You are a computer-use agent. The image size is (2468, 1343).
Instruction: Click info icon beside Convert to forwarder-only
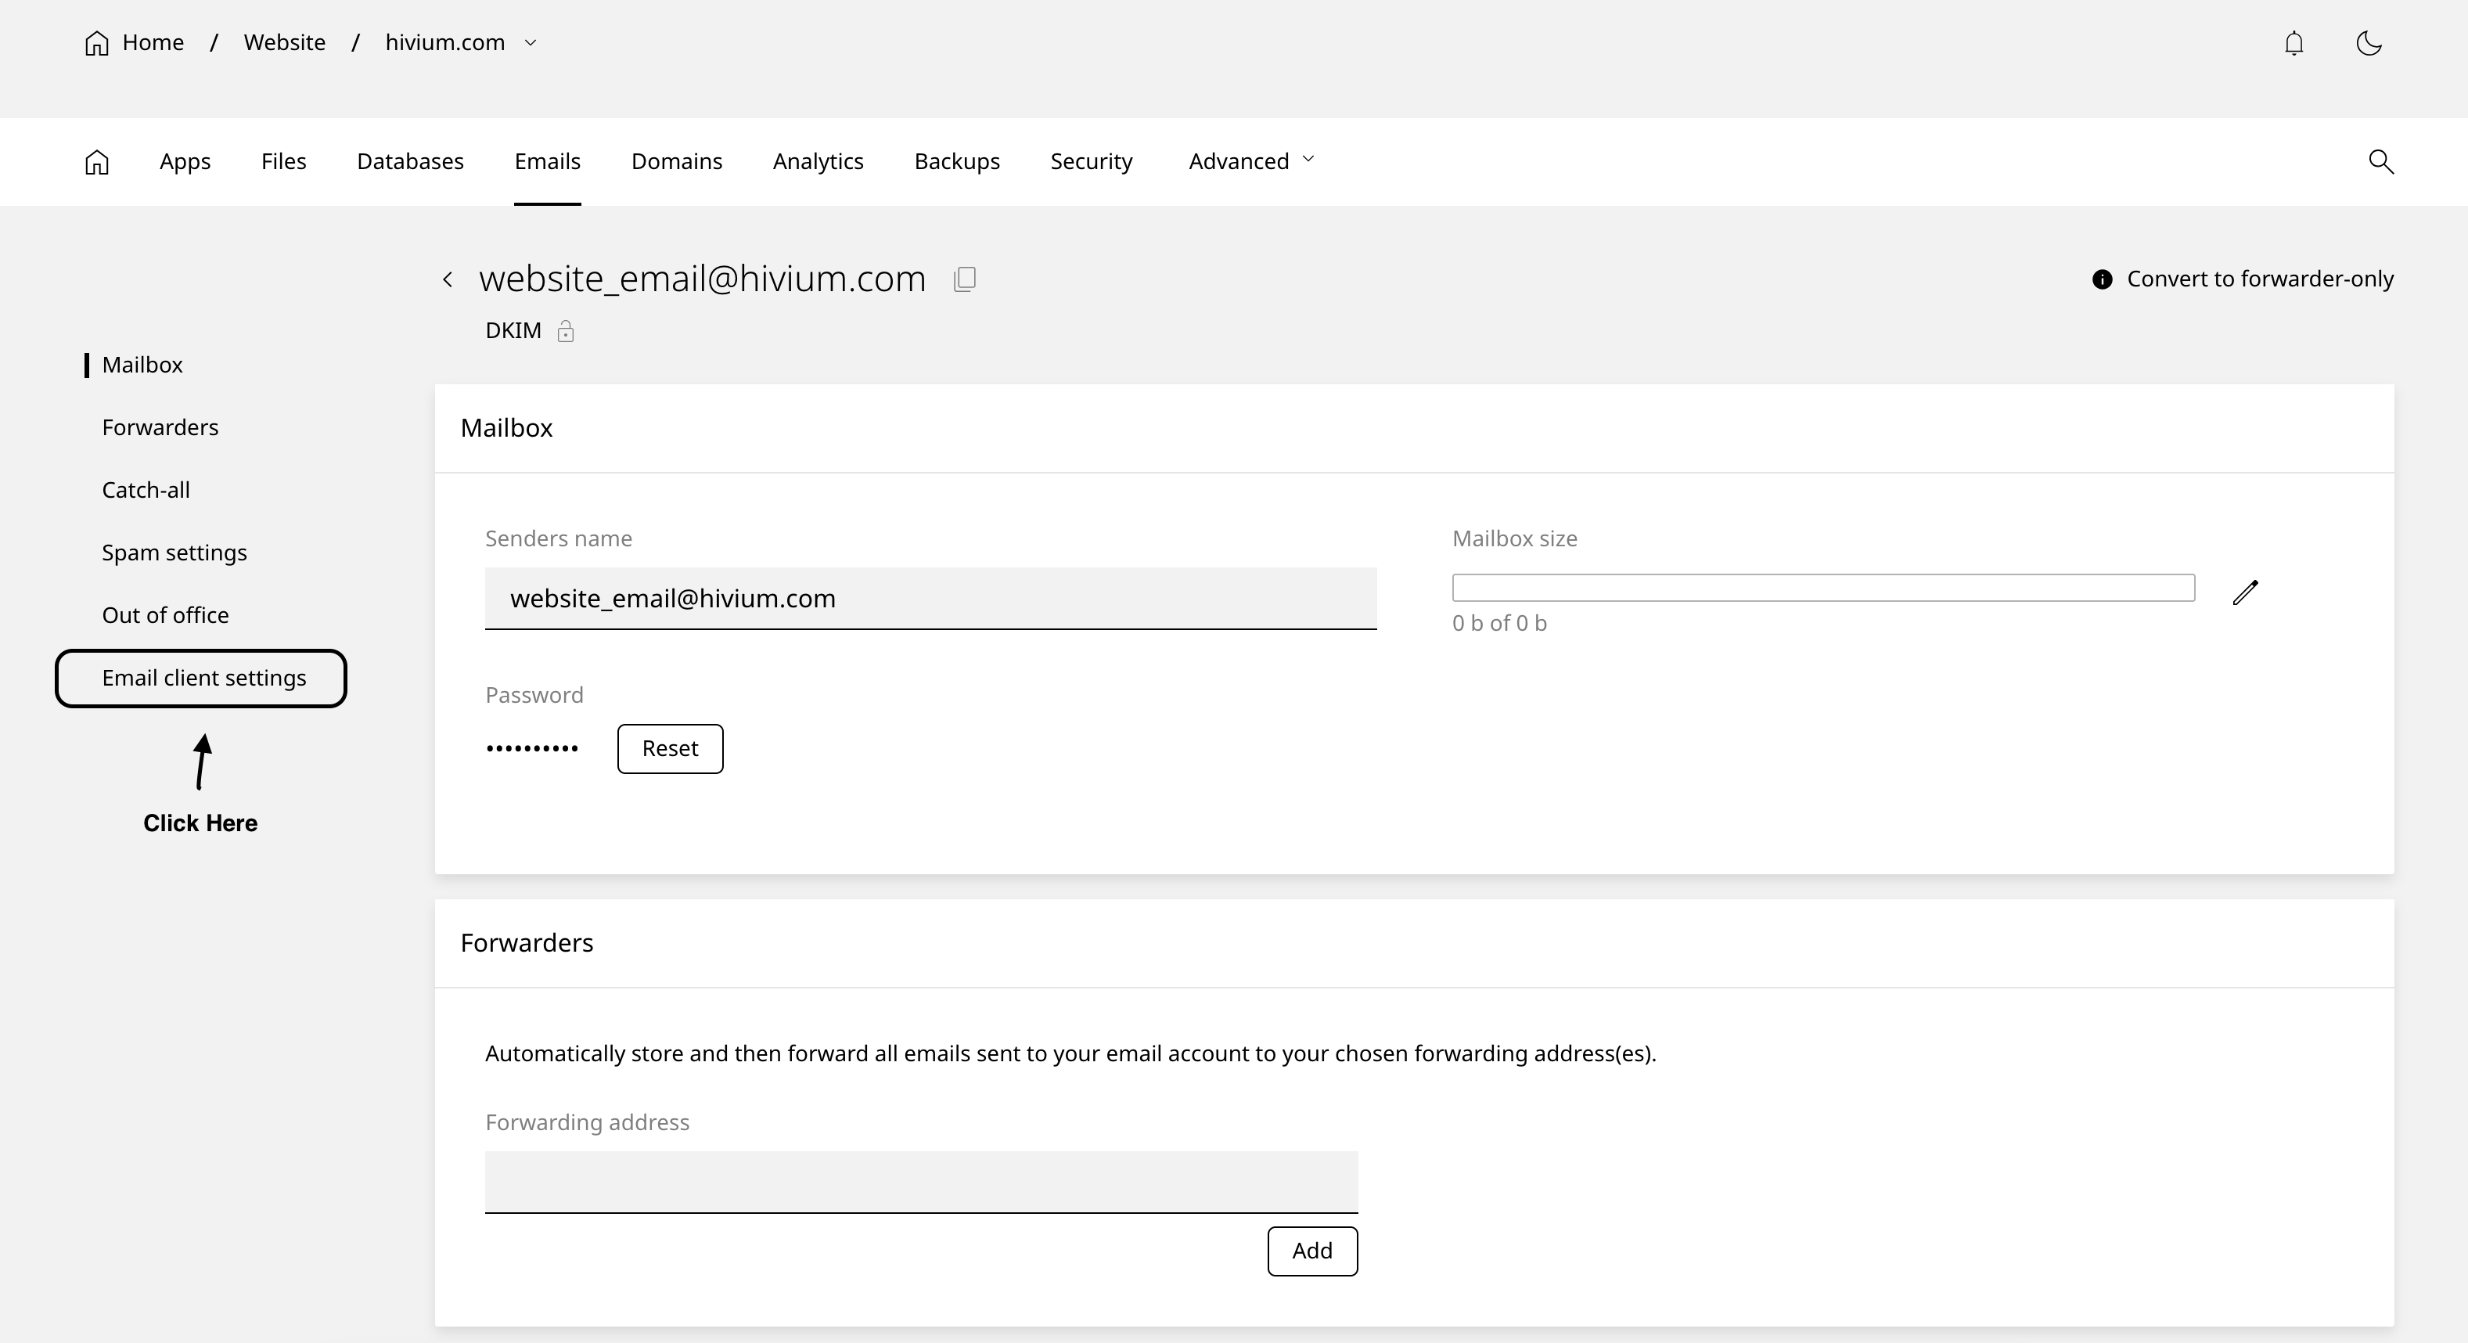tap(2102, 279)
